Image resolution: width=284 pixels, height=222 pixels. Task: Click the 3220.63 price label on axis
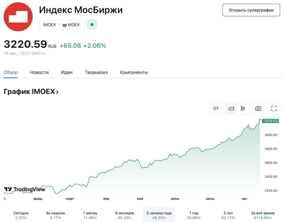pyautogui.click(x=270, y=121)
